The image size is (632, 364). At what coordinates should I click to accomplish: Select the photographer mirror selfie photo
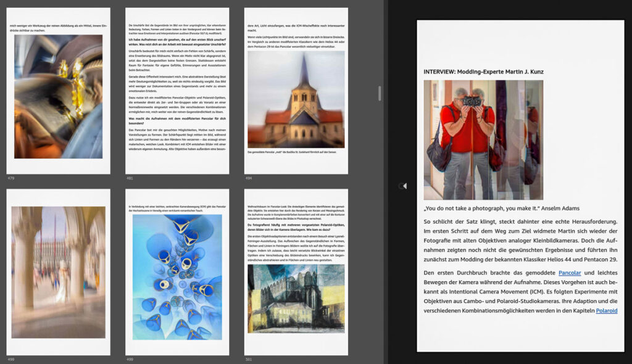(483, 139)
